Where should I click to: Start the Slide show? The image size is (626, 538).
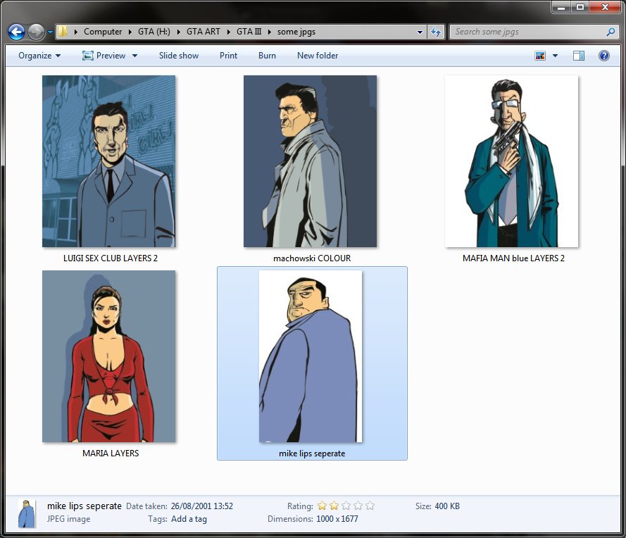(178, 56)
